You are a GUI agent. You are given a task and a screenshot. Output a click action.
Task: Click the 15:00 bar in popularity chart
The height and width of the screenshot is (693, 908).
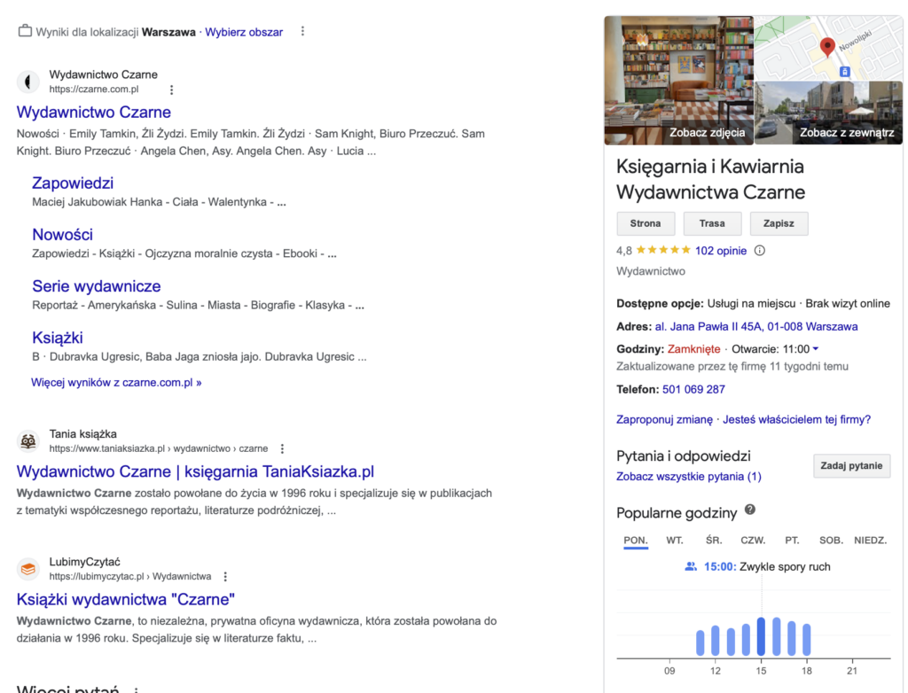point(762,636)
